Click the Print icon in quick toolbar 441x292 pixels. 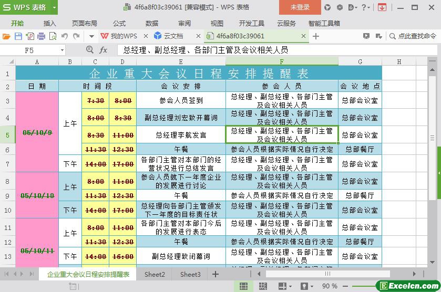point(41,36)
